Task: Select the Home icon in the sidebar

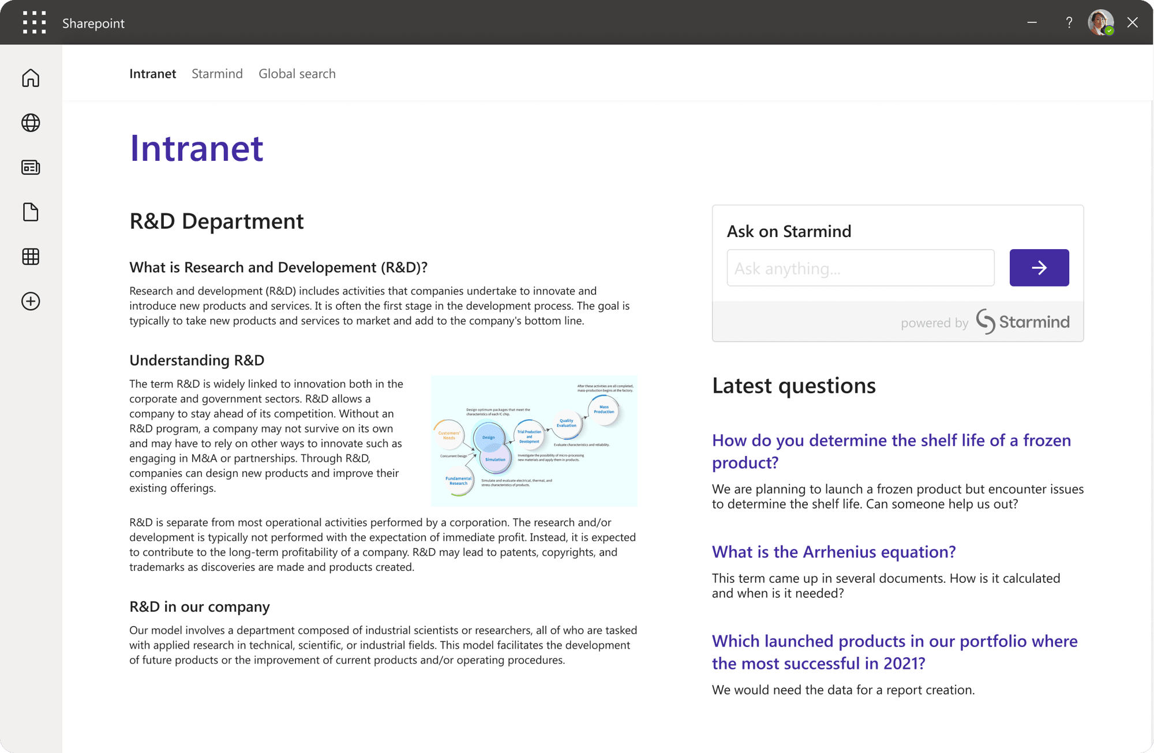Action: 30,78
